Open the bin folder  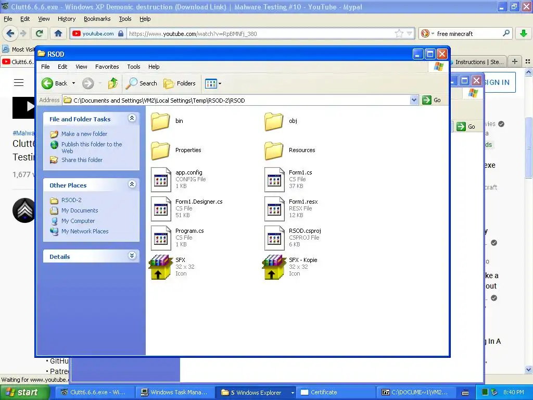point(160,121)
